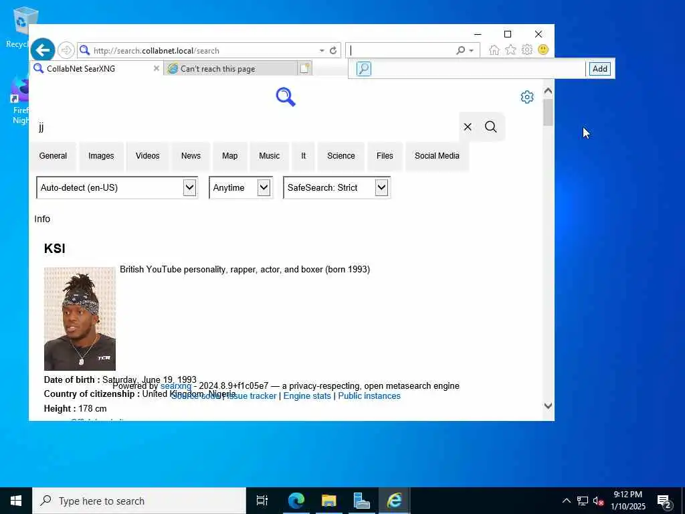Open the Engine stats link
Image resolution: width=685 pixels, height=514 pixels.
(x=307, y=396)
